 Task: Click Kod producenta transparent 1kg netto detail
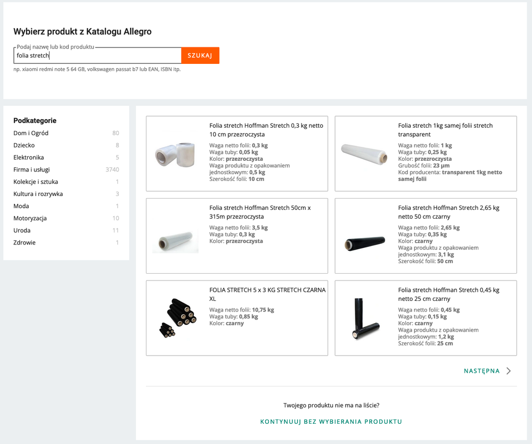(x=450, y=176)
